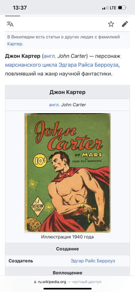
Task: Tap the Воплощение section header
Action: pyautogui.click(x=67, y=273)
